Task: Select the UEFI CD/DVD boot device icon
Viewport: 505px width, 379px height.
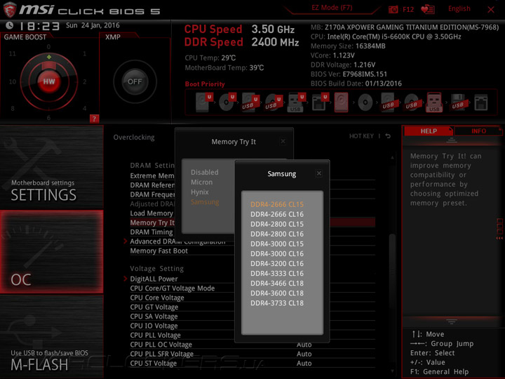Action: pyautogui.click(x=227, y=102)
